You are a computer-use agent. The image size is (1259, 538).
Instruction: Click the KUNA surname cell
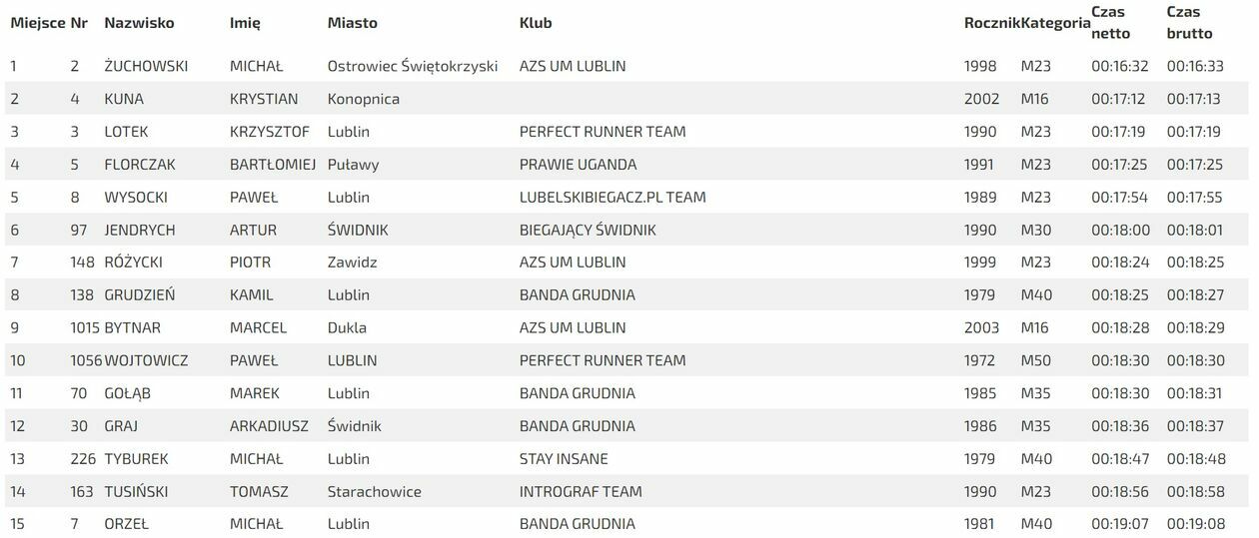[x=124, y=99]
